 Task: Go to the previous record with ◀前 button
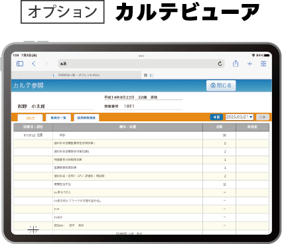coord(216,117)
